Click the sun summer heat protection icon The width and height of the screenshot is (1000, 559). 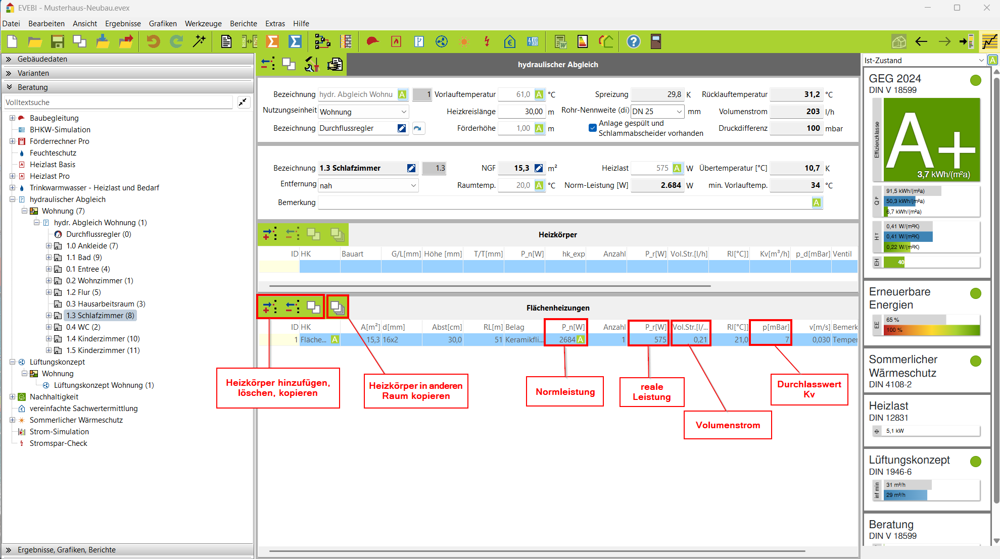[464, 41]
